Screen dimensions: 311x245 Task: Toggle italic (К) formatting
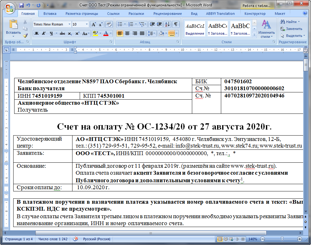tap(44, 33)
